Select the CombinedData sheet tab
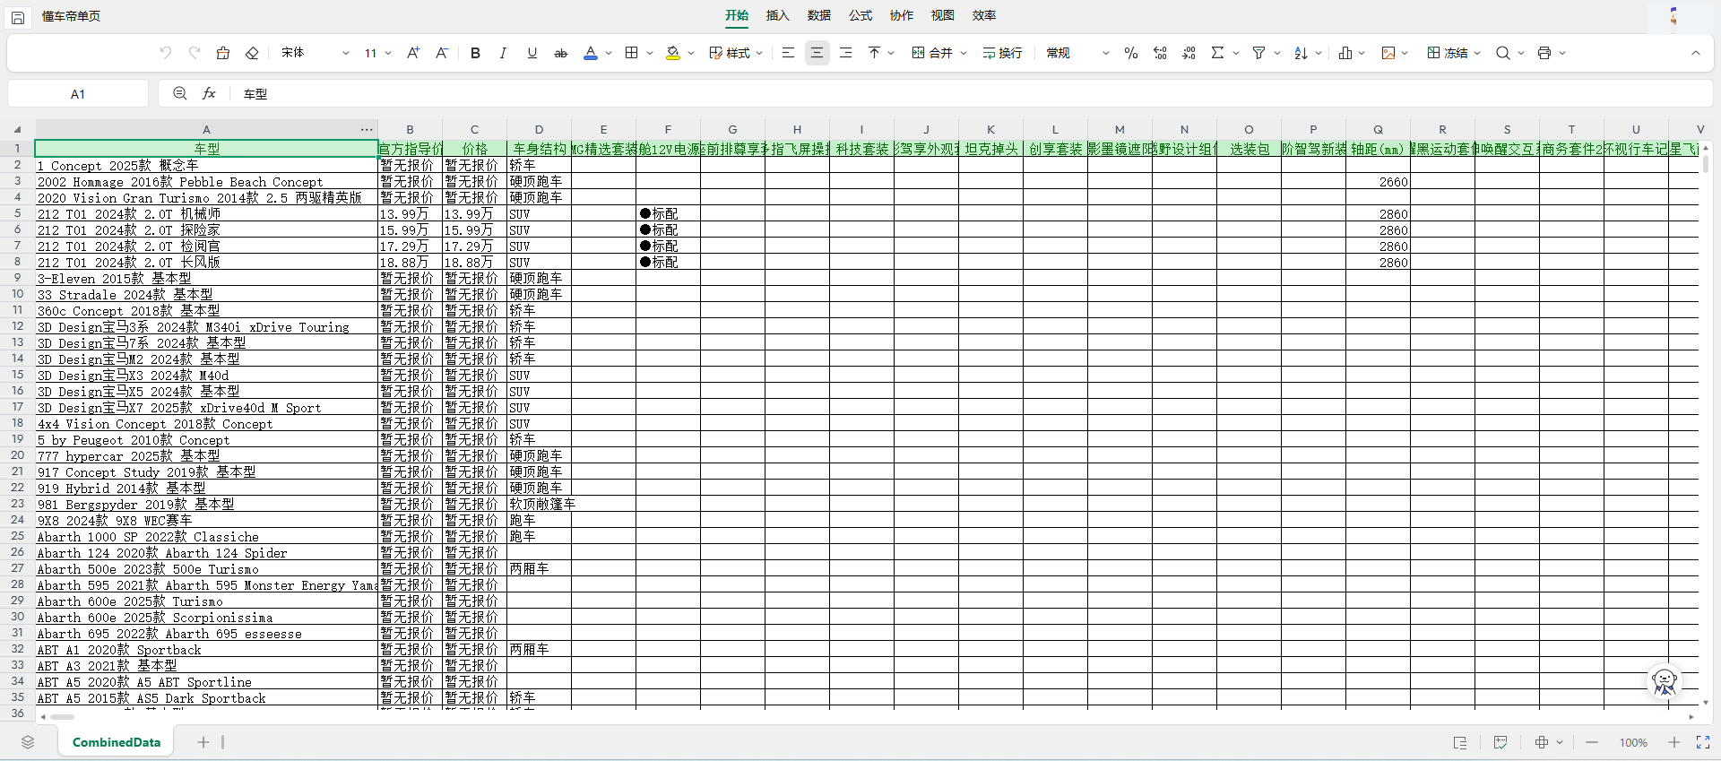Image resolution: width=1721 pixels, height=761 pixels. pyautogui.click(x=117, y=742)
